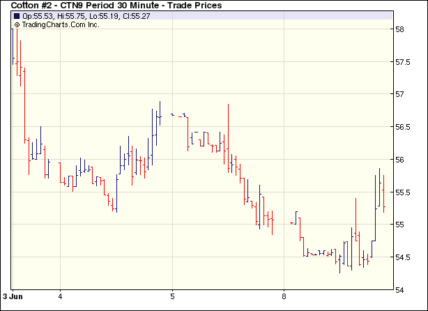Click the 55.5 price axis label
This screenshot has height=311, width=428.
click(x=403, y=192)
